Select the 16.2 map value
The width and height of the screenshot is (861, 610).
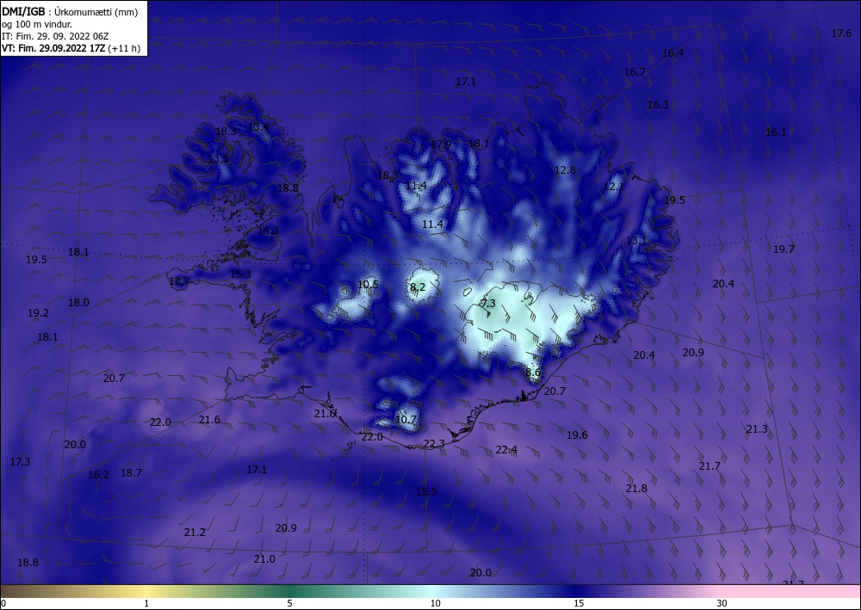click(98, 475)
